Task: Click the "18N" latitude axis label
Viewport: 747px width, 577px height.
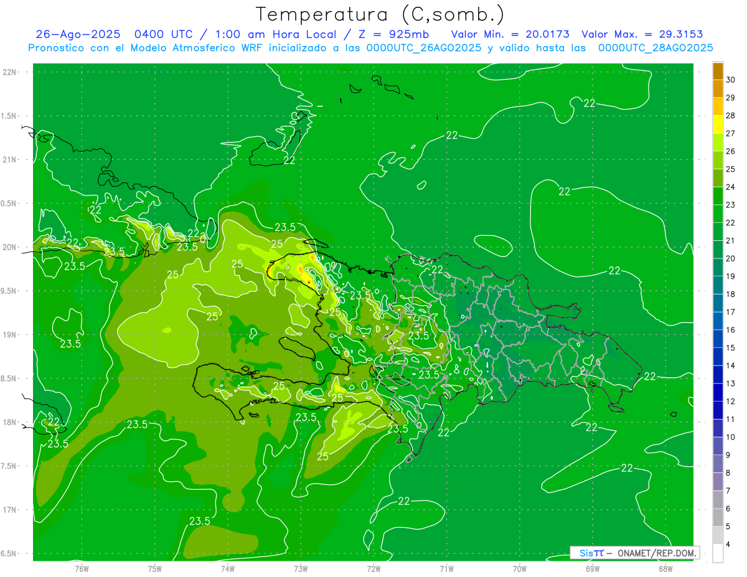Action: tap(9, 422)
